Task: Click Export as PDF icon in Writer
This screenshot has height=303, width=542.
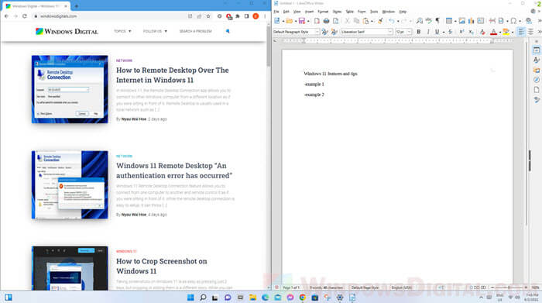Action: (x=317, y=21)
